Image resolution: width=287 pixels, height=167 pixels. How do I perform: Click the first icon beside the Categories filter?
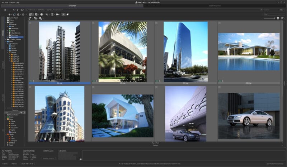[x=21, y=113]
